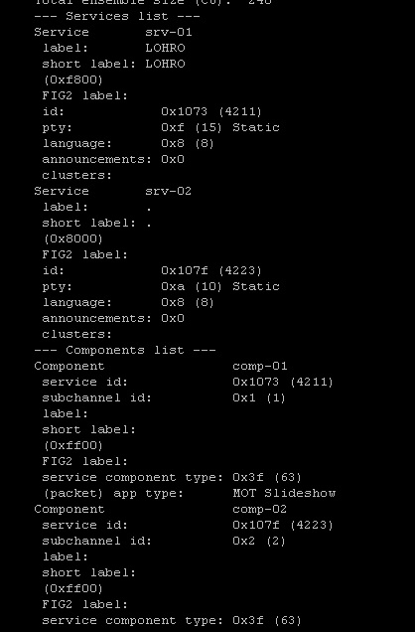Click the LOHRO short label value
The image size is (415, 632).
click(165, 64)
